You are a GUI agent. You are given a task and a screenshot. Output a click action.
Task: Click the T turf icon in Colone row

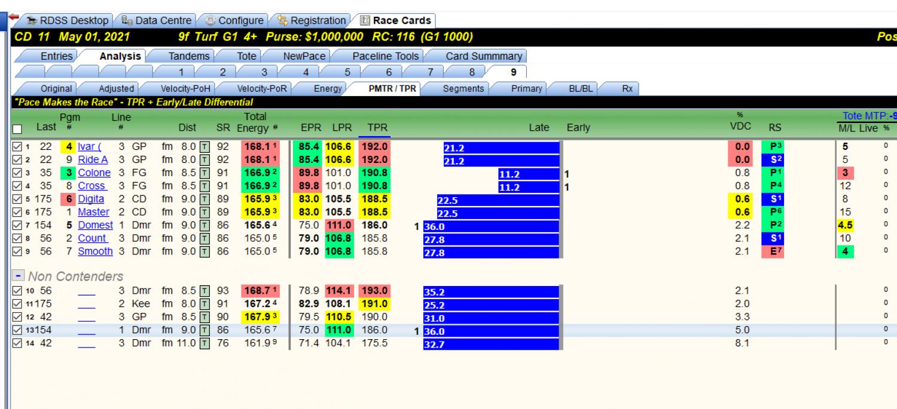(x=205, y=173)
